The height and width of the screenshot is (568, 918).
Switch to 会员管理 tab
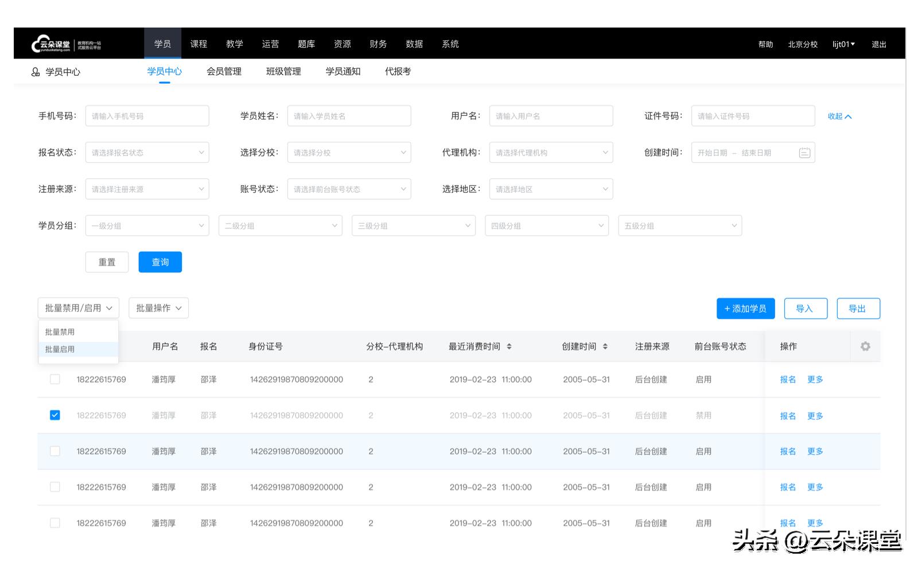pos(224,71)
